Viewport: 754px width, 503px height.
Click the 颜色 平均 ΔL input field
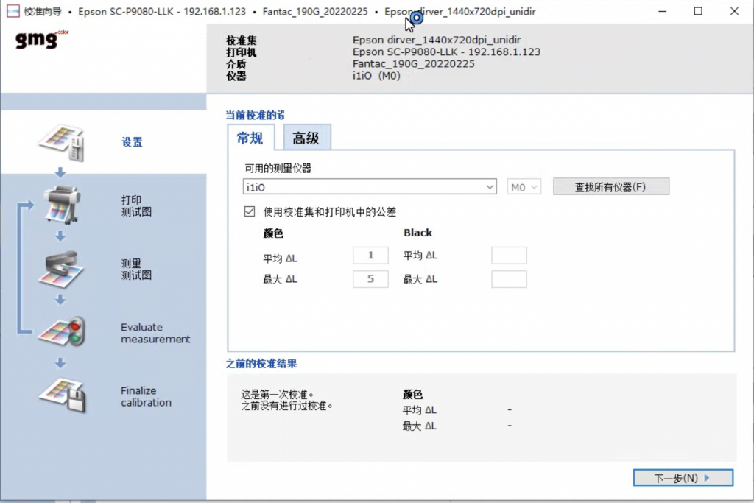pos(370,256)
